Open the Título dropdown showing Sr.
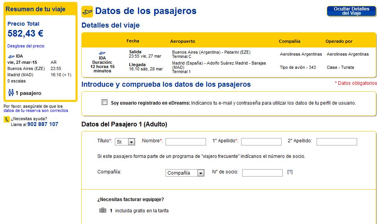377x224 pixels. 125,142
